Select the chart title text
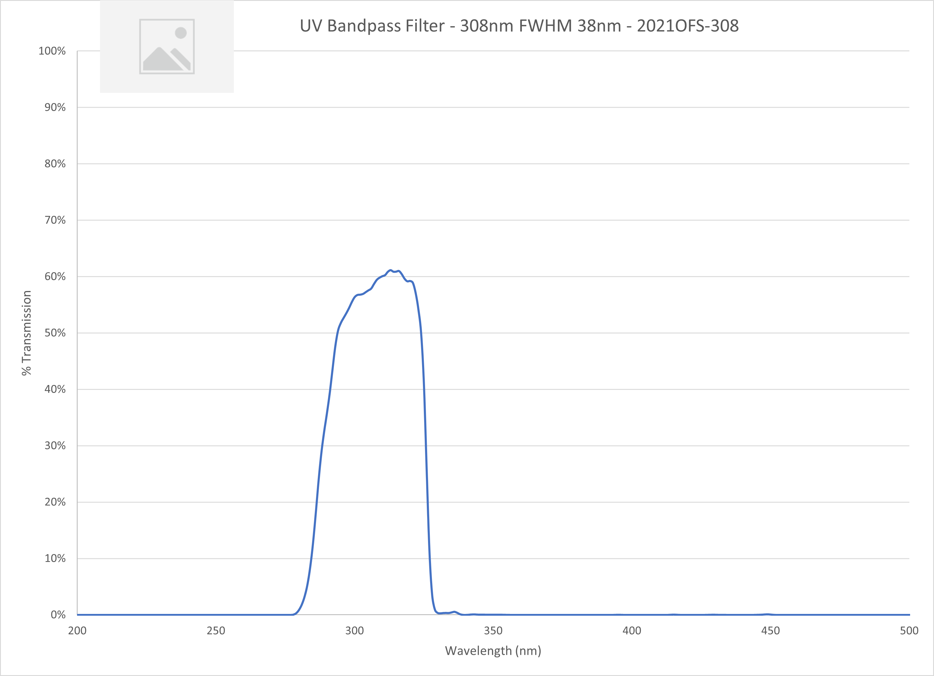 (x=519, y=26)
